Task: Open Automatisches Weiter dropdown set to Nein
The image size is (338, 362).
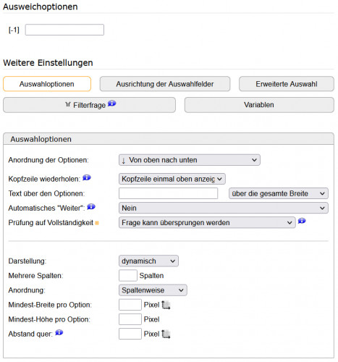Action: pyautogui.click(x=224, y=208)
